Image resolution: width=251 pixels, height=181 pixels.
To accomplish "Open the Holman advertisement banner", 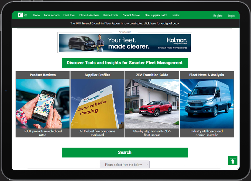I will [x=125, y=43].
